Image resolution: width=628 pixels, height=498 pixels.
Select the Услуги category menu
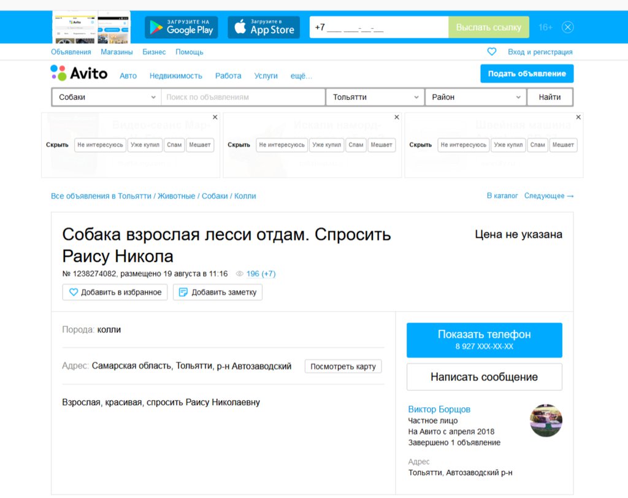(266, 75)
